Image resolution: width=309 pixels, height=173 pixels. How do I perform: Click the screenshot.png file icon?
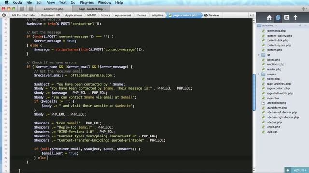point(263,103)
